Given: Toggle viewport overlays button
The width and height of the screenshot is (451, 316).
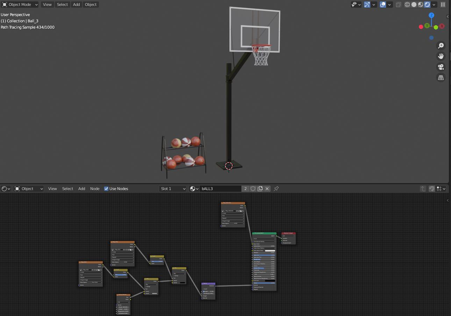Looking at the screenshot, I should point(383,5).
